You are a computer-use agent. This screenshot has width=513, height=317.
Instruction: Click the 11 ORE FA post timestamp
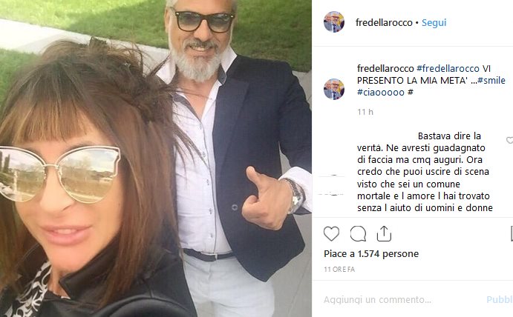339,270
